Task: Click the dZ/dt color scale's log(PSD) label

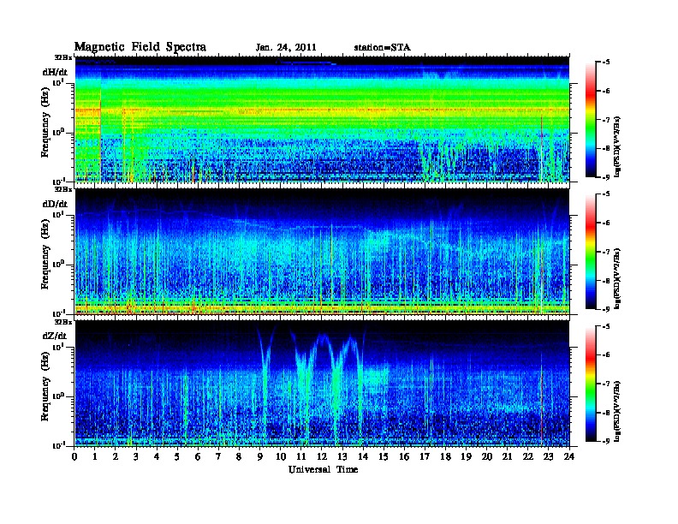Action: pyautogui.click(x=618, y=411)
